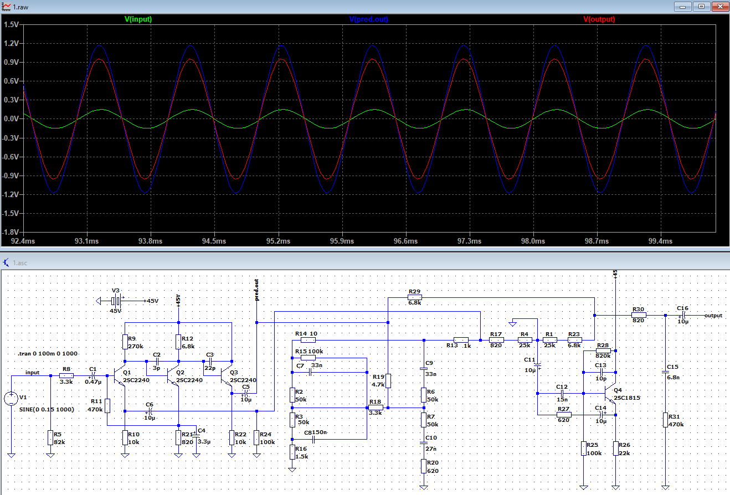This screenshot has width=730, height=495.
Task: Select resistor R16 1.5k
Action: [x=292, y=452]
